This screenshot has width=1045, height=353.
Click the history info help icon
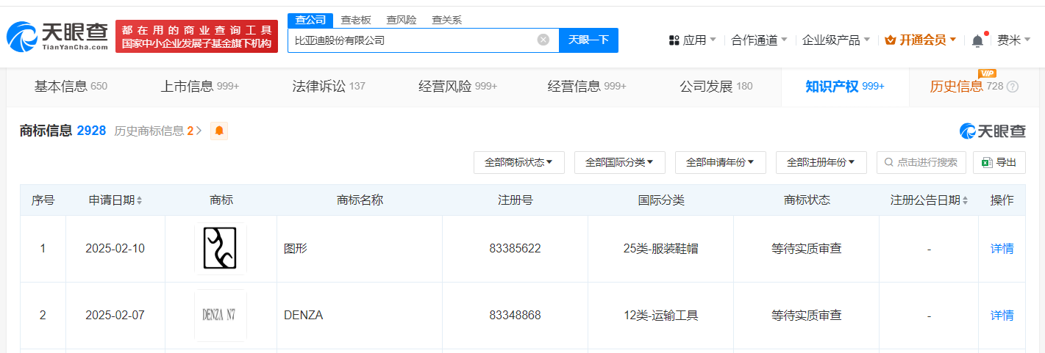click(x=1013, y=87)
